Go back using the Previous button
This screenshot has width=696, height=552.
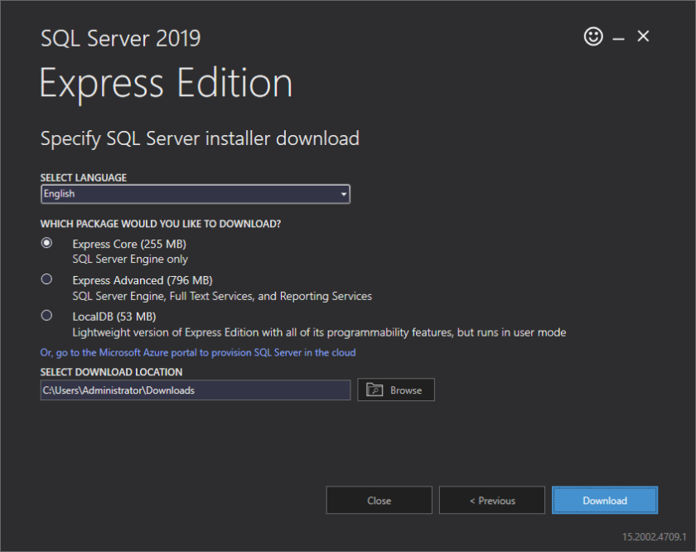(491, 500)
